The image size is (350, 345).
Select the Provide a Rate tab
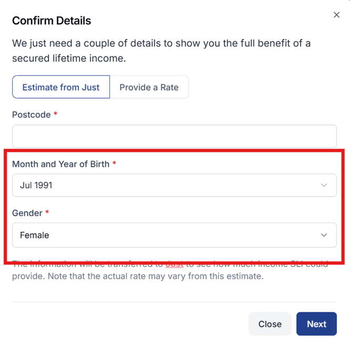(149, 88)
